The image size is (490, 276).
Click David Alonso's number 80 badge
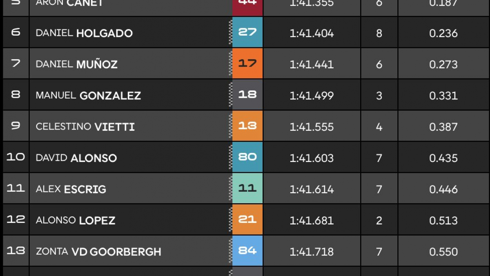[247, 157]
